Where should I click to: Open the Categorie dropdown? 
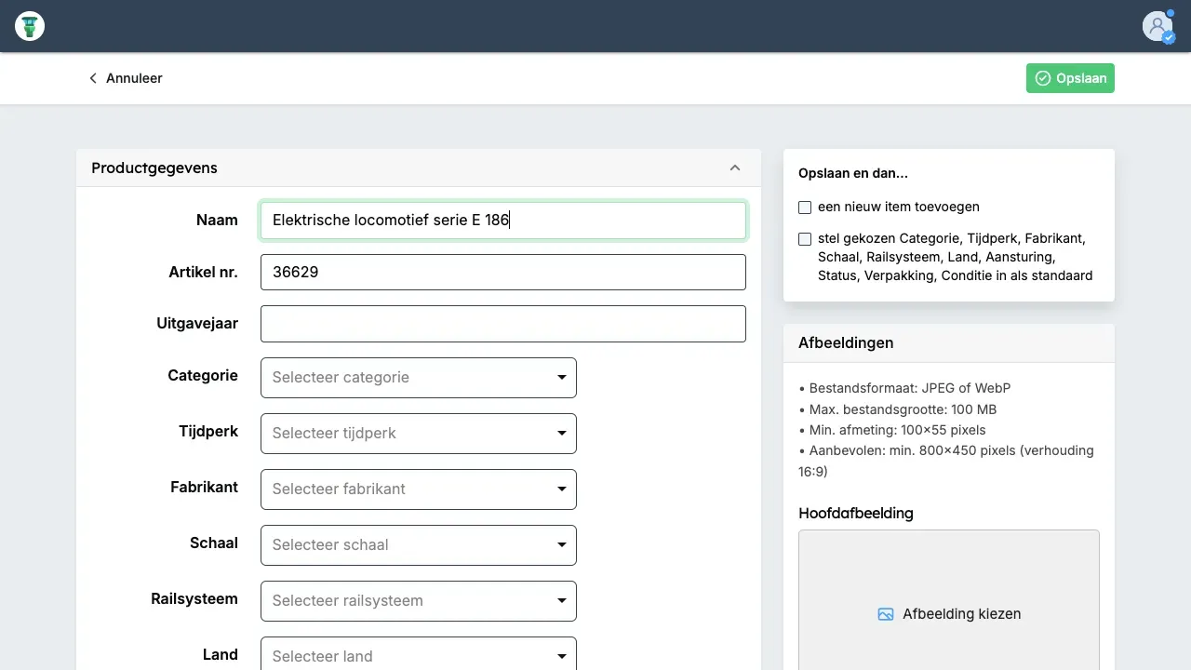[x=419, y=378]
